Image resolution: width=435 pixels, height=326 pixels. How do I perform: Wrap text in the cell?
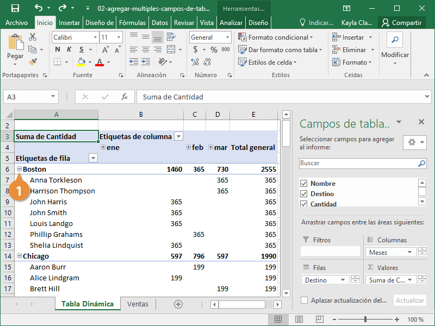pyautogui.click(x=171, y=37)
